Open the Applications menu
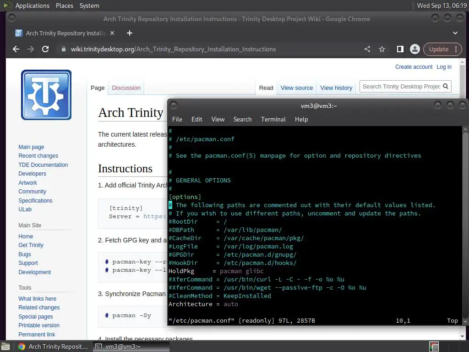The image size is (469, 352). pos(33,5)
